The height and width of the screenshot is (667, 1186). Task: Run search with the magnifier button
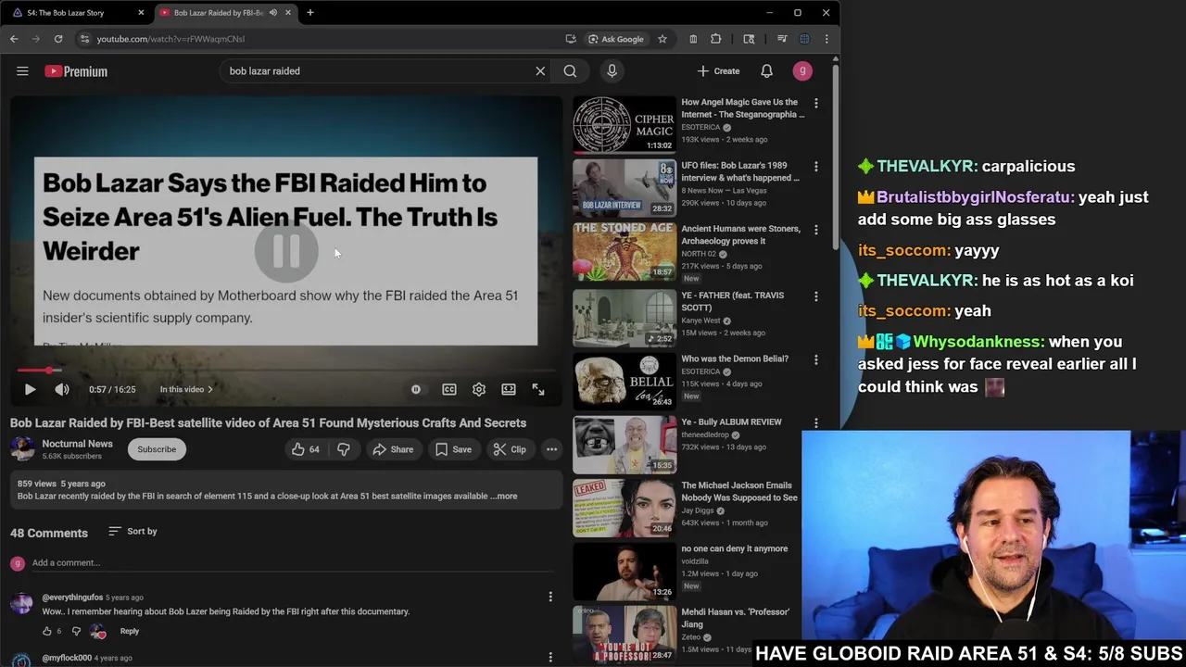coord(570,71)
